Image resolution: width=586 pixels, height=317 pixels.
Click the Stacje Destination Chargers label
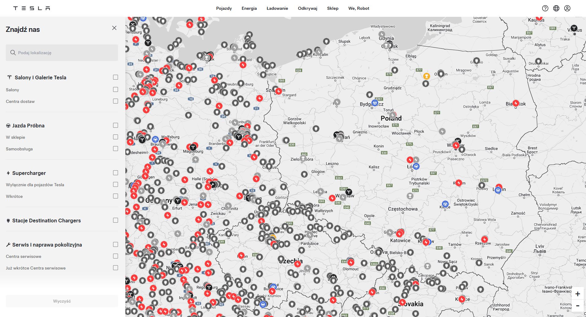tap(47, 221)
